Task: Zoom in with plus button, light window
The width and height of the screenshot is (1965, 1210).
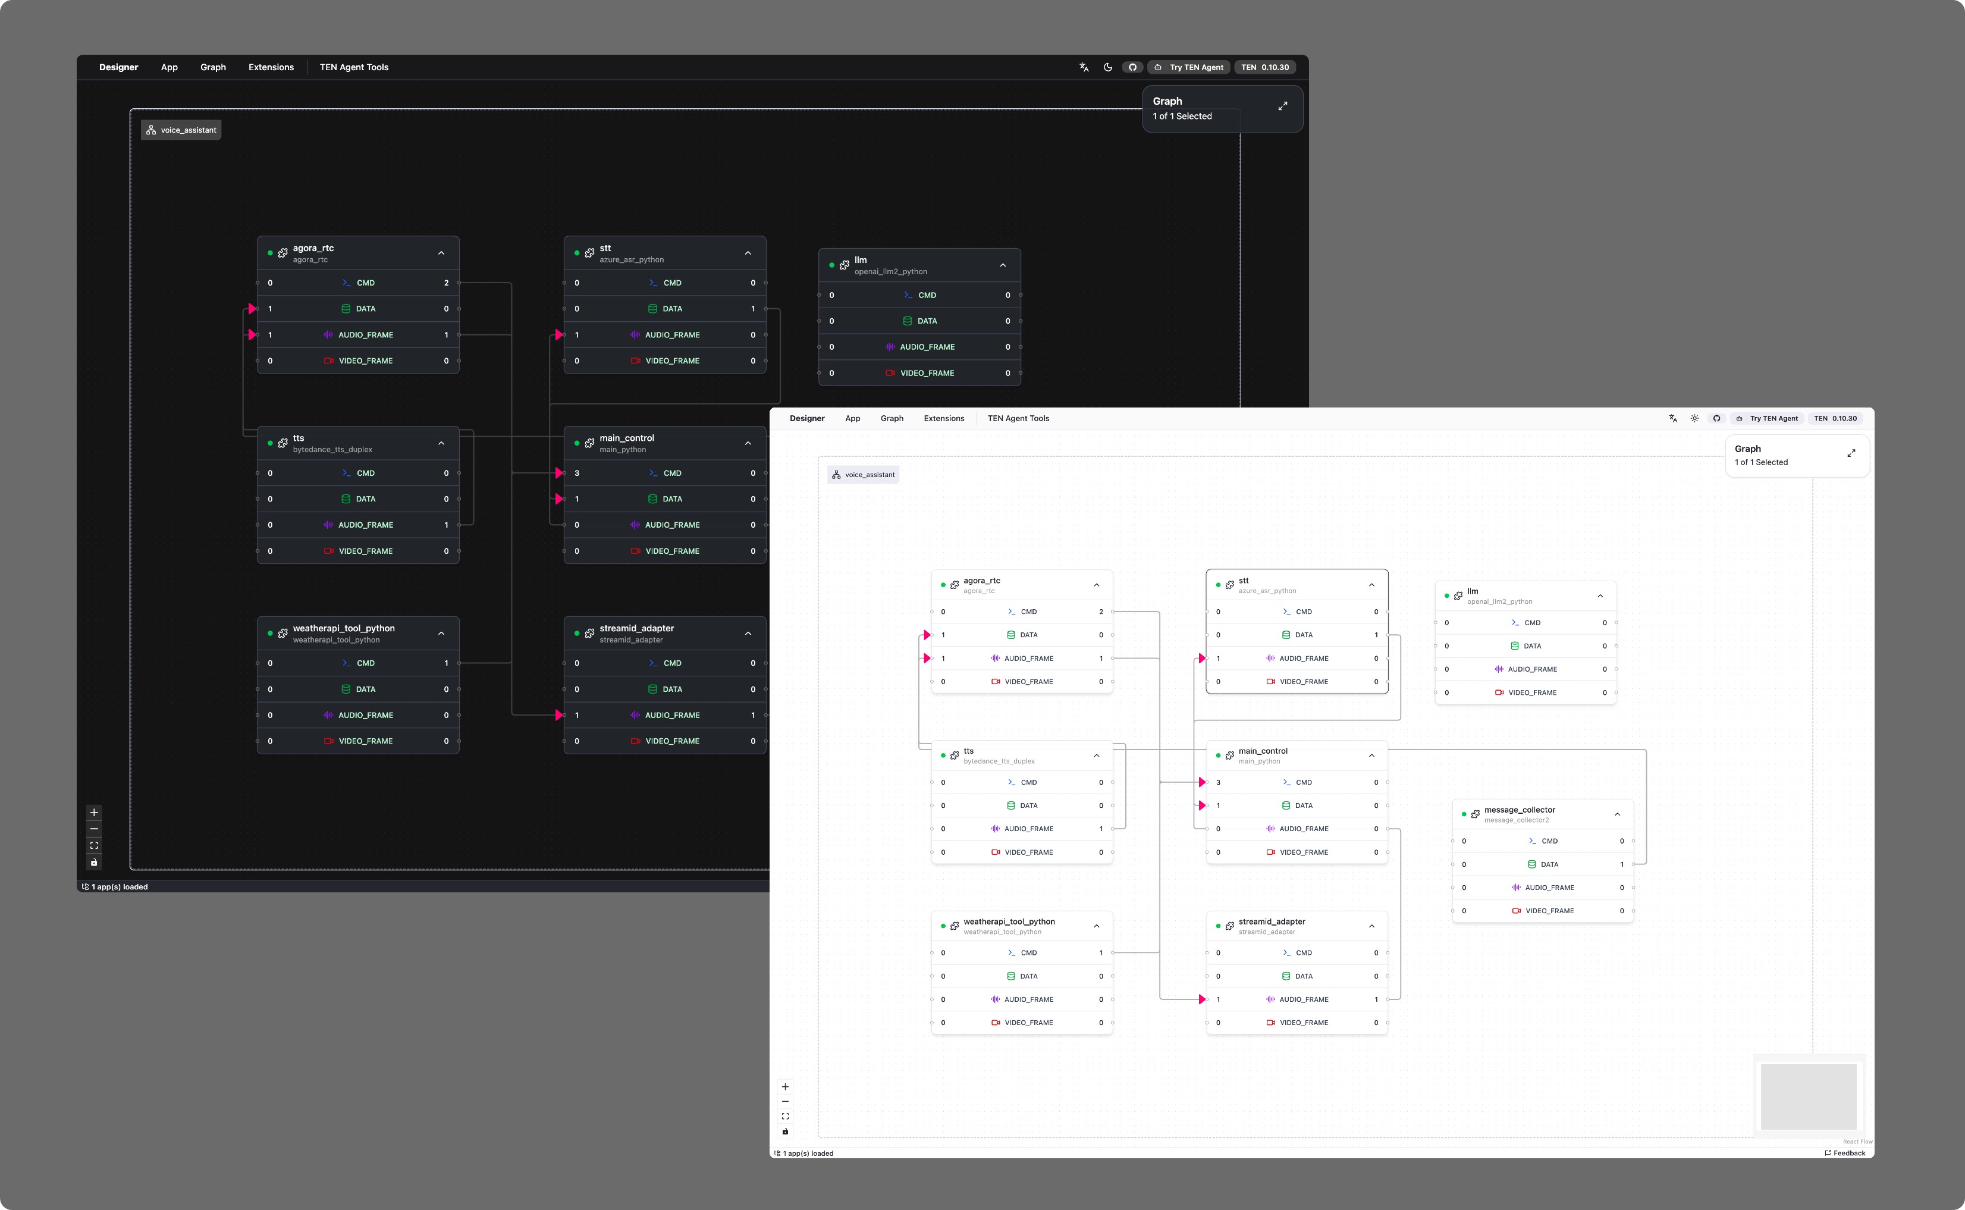Action: 785,1087
